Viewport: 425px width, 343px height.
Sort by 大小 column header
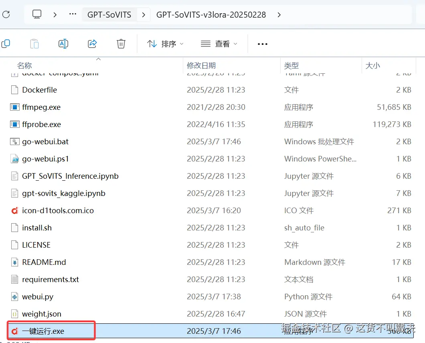click(x=373, y=65)
